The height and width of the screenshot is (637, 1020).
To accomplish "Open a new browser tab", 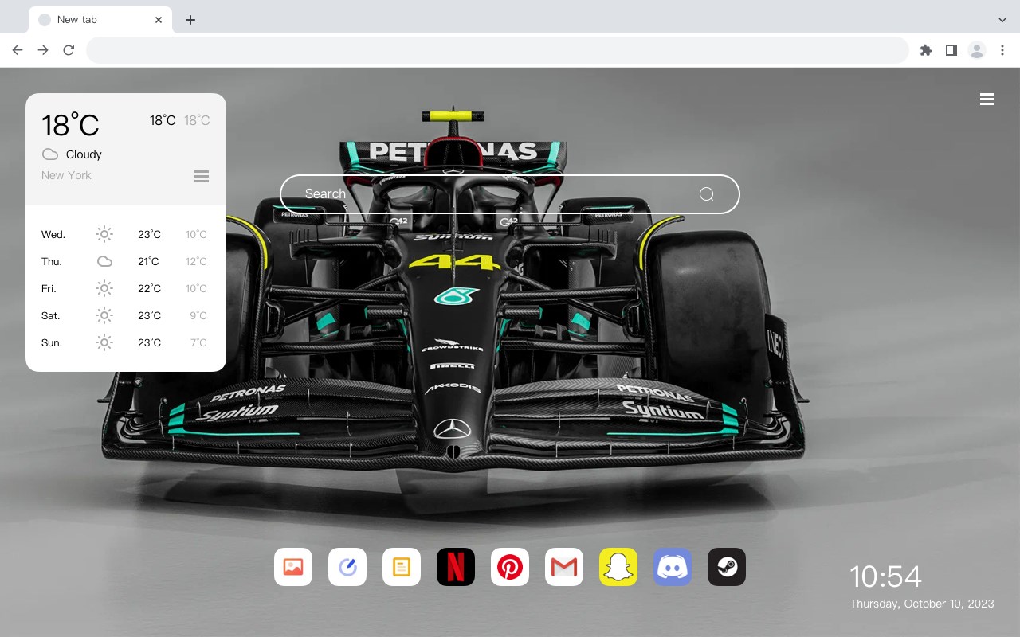I will click(x=190, y=20).
